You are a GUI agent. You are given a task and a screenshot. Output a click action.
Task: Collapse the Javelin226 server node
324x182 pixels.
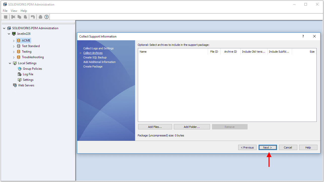9,34
